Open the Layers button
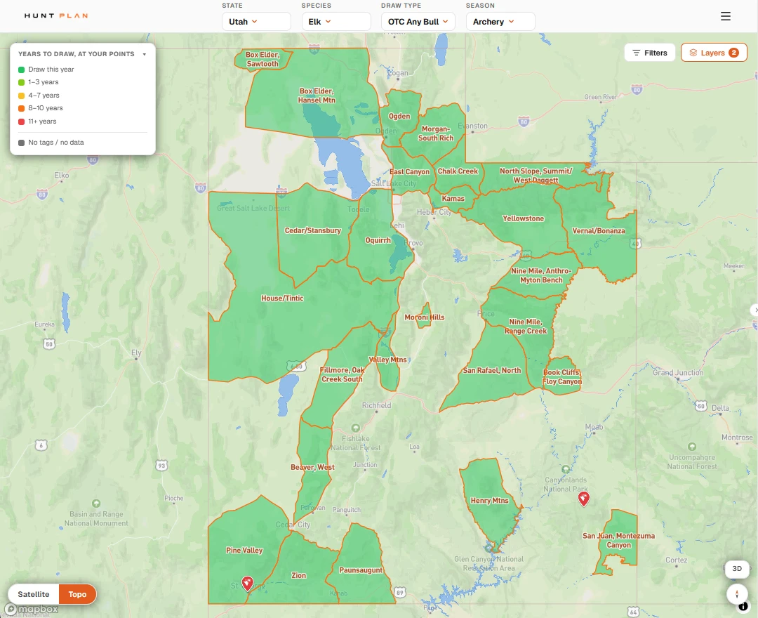Image resolution: width=758 pixels, height=618 pixels. [714, 53]
